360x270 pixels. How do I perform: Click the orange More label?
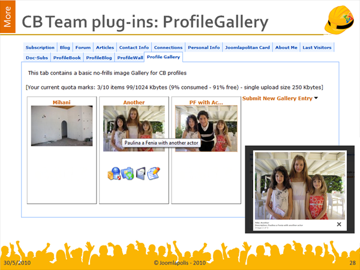coord(8,17)
